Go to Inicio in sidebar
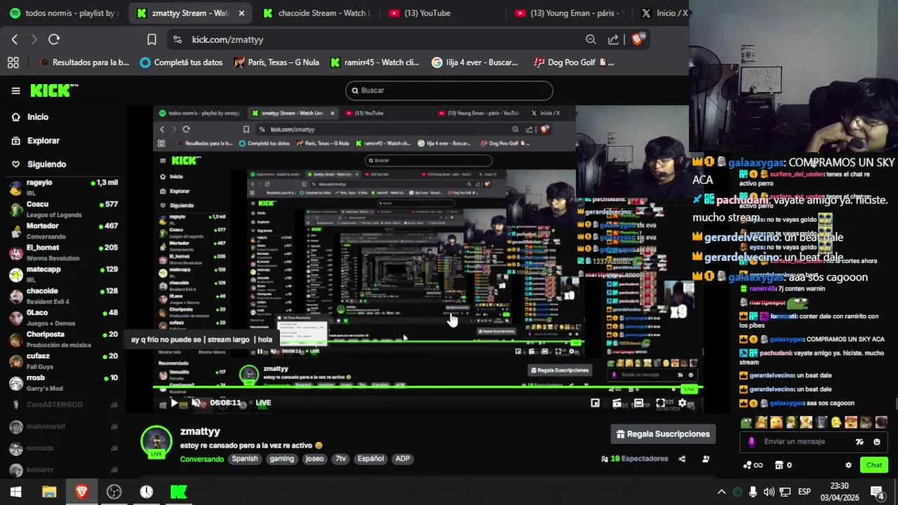 pyautogui.click(x=38, y=117)
